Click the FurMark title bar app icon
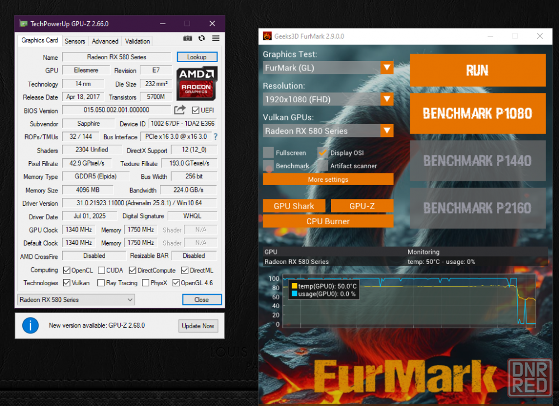The width and height of the screenshot is (559, 406). point(267,36)
